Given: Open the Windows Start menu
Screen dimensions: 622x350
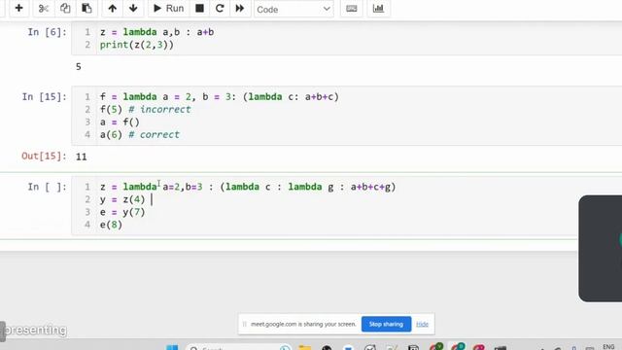Looking at the screenshot, I should click(x=172, y=348).
